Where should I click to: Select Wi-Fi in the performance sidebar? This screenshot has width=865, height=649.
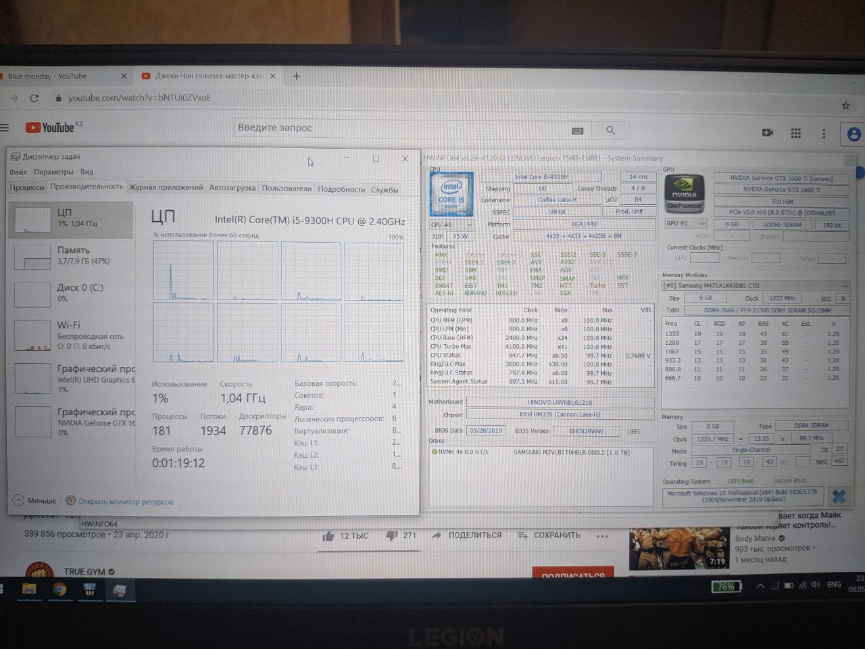(71, 335)
